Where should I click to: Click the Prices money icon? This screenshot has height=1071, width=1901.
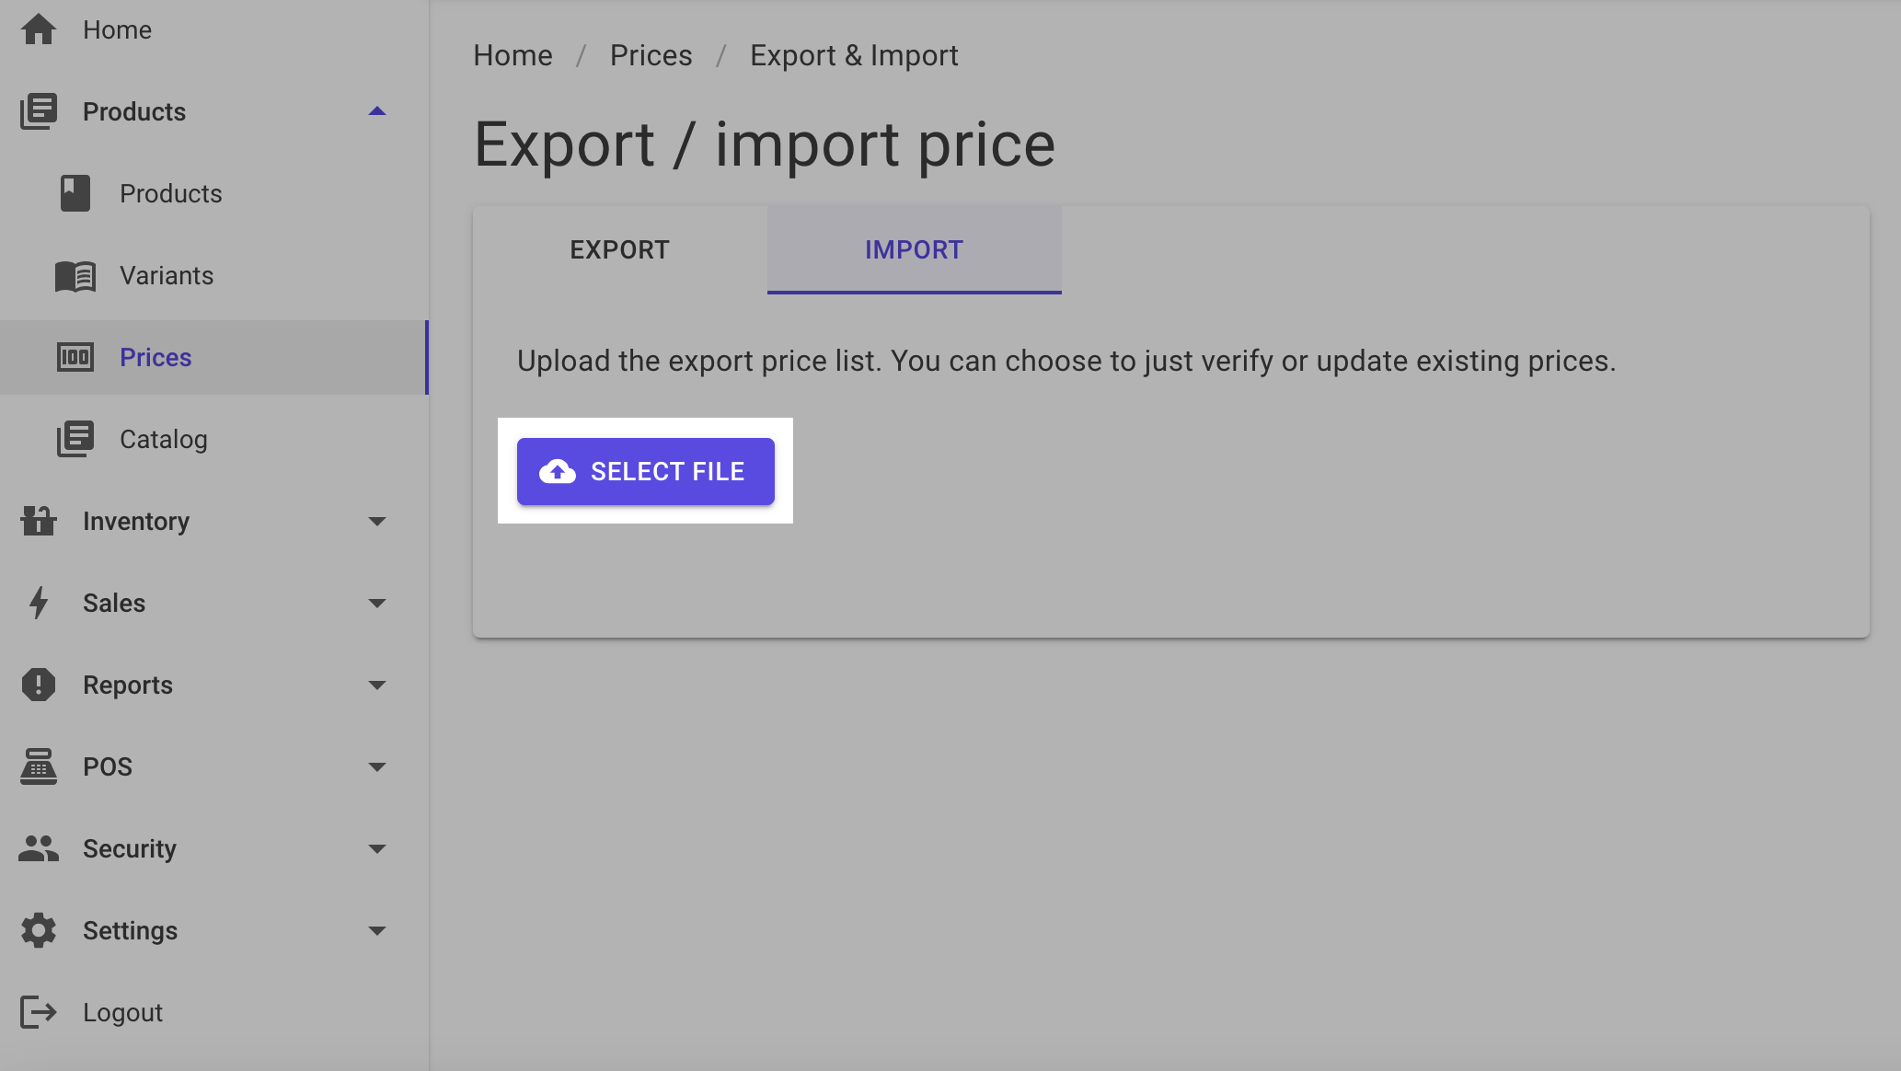point(75,357)
